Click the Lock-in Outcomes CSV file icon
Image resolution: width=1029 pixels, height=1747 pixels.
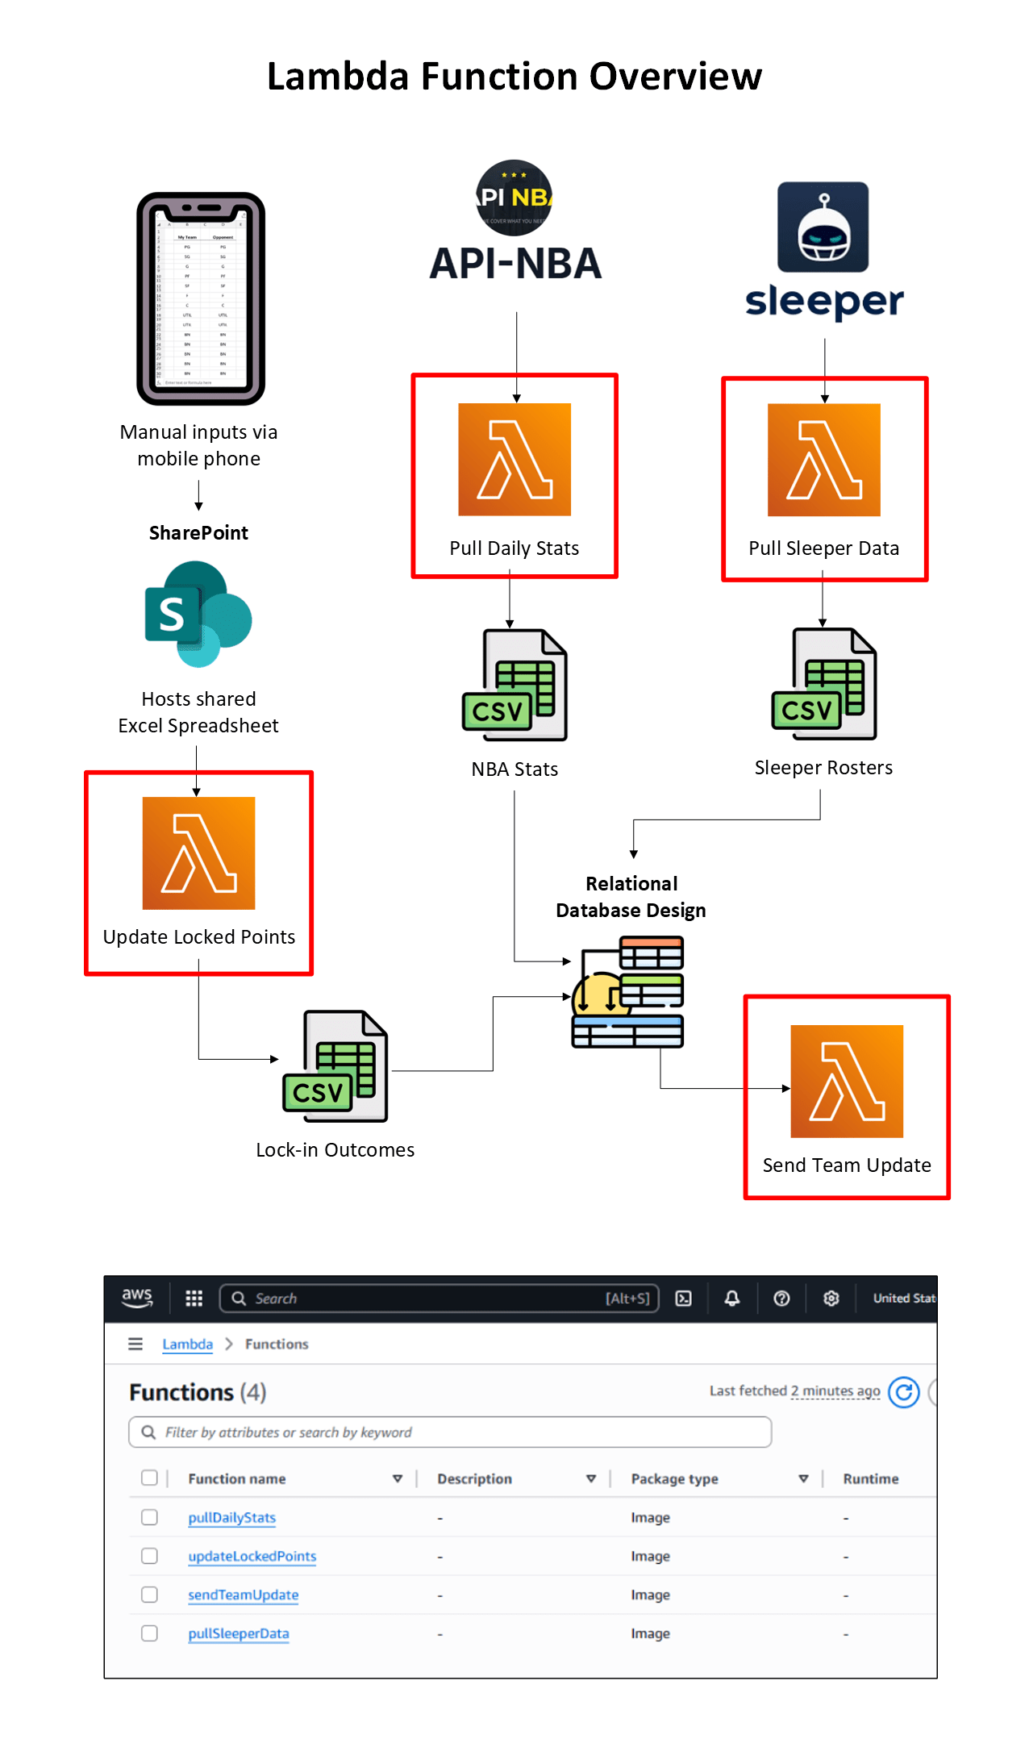pyautogui.click(x=335, y=1065)
